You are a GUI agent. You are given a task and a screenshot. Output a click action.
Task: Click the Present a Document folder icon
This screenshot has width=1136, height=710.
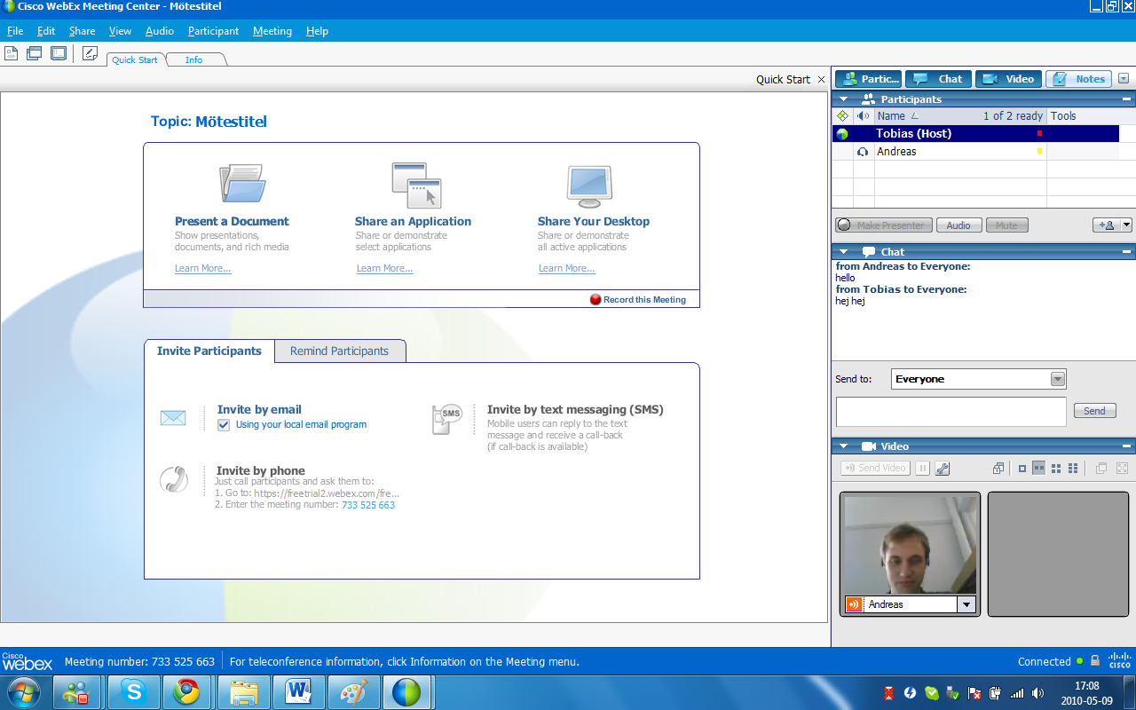coord(242,184)
